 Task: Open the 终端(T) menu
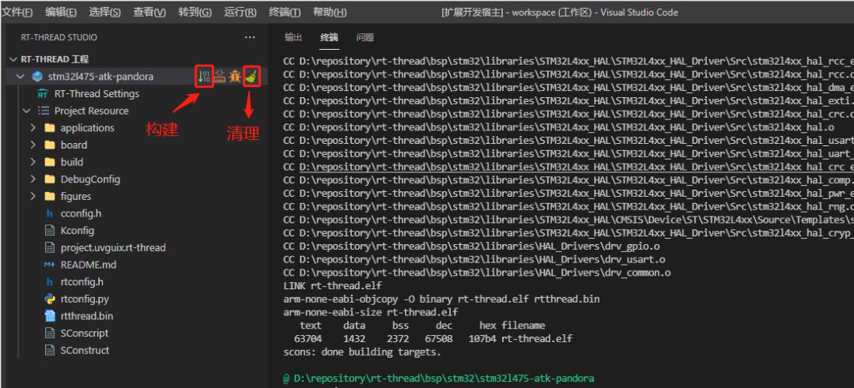[285, 12]
